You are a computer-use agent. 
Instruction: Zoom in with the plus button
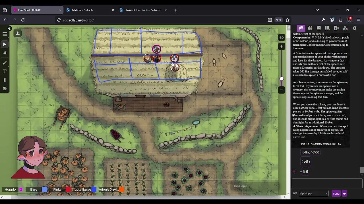[282, 46]
